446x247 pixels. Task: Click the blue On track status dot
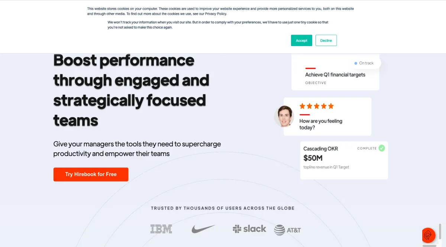[x=356, y=63]
